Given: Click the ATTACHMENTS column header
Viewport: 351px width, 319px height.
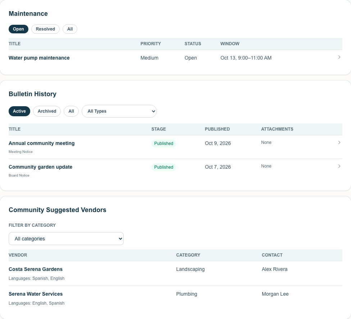Looking at the screenshot, I should click(x=277, y=129).
